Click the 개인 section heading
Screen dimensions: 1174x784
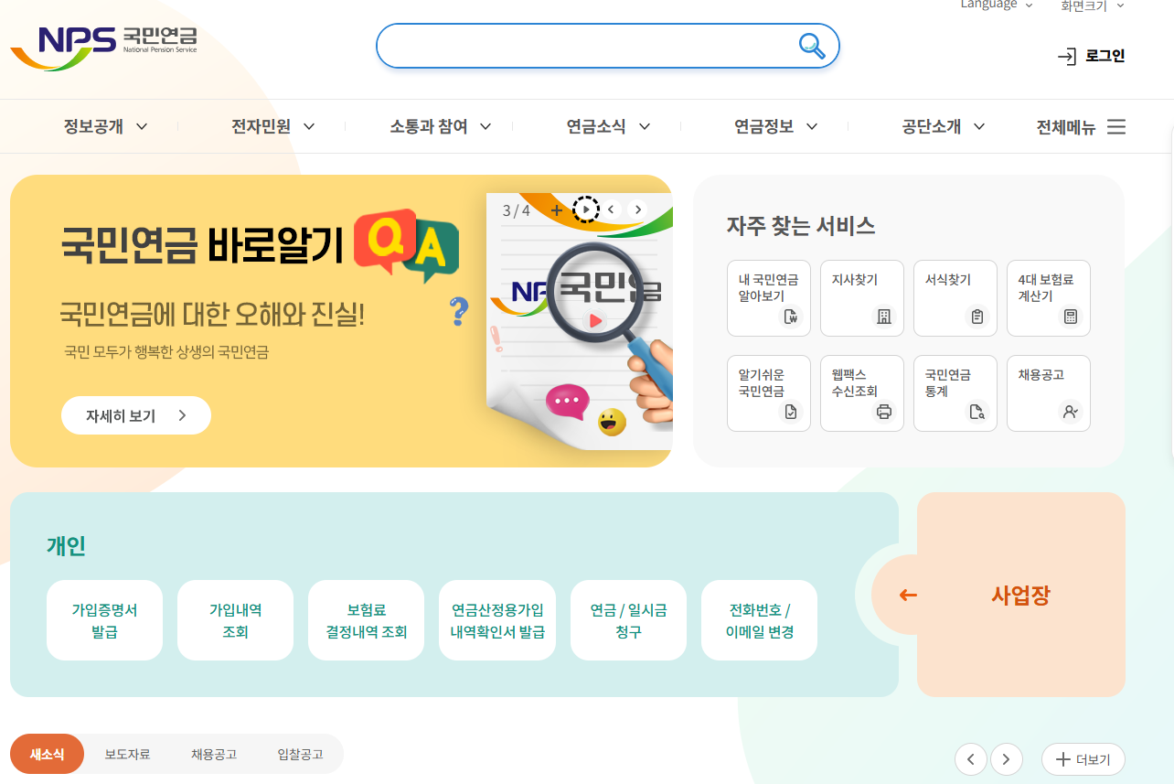click(x=66, y=546)
